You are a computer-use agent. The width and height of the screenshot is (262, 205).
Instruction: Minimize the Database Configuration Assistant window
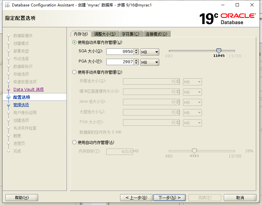pos(223,5)
